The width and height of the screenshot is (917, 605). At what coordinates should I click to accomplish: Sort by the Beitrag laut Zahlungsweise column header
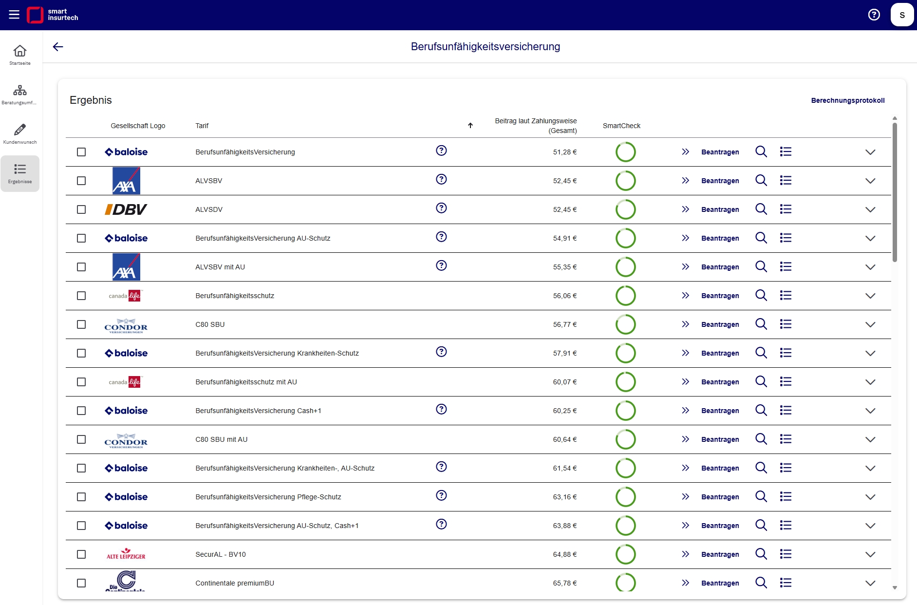pyautogui.click(x=535, y=126)
